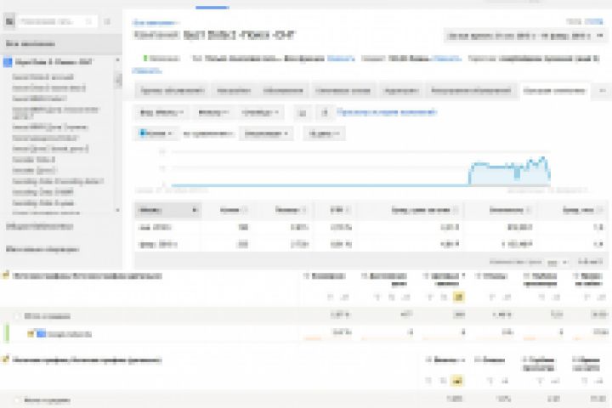Switch to the first tab in campaign tab row

click(172, 91)
